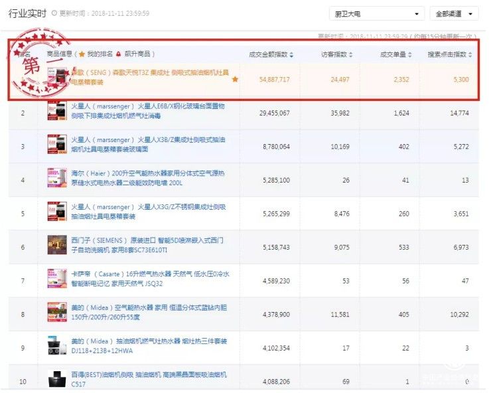Open the 厨卫大电 category dropdown
This screenshot has width=489, height=393.
376,13
